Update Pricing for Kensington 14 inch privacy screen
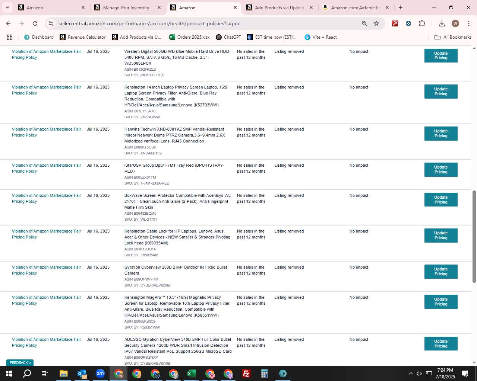 pos(441,92)
